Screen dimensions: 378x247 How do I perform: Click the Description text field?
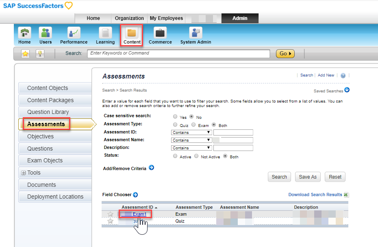pos(233,148)
